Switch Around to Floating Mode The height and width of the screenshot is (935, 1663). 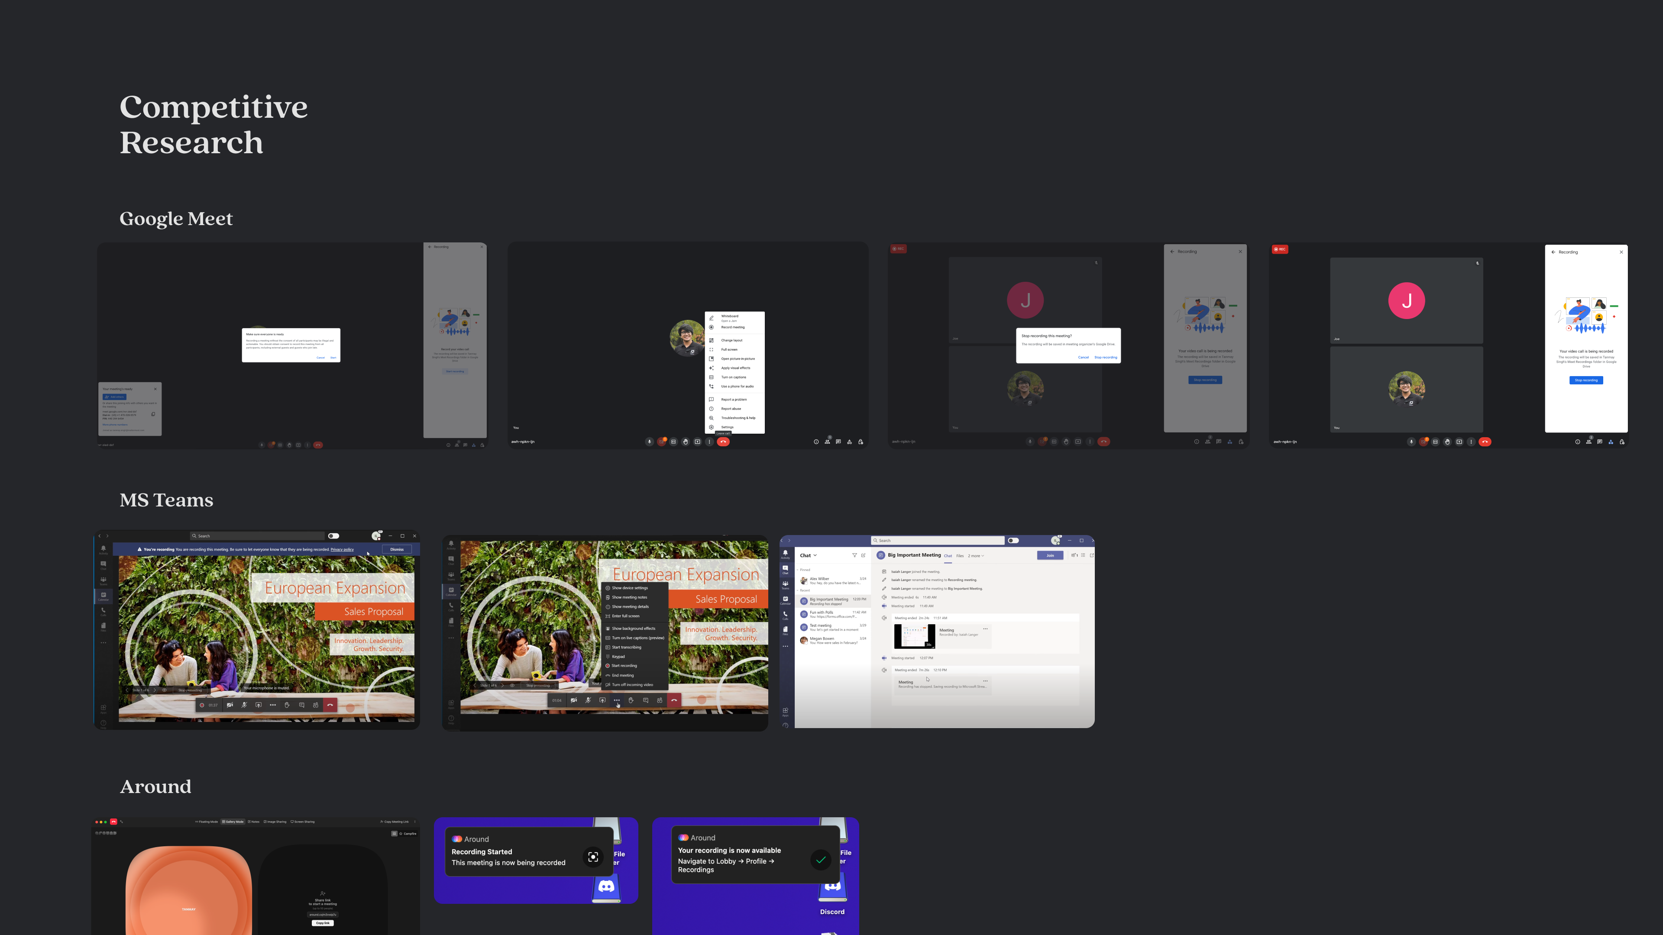click(x=206, y=822)
